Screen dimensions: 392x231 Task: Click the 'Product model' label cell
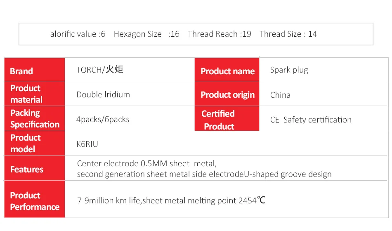point(34,143)
